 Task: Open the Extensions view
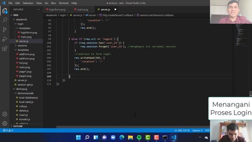coord(5,49)
